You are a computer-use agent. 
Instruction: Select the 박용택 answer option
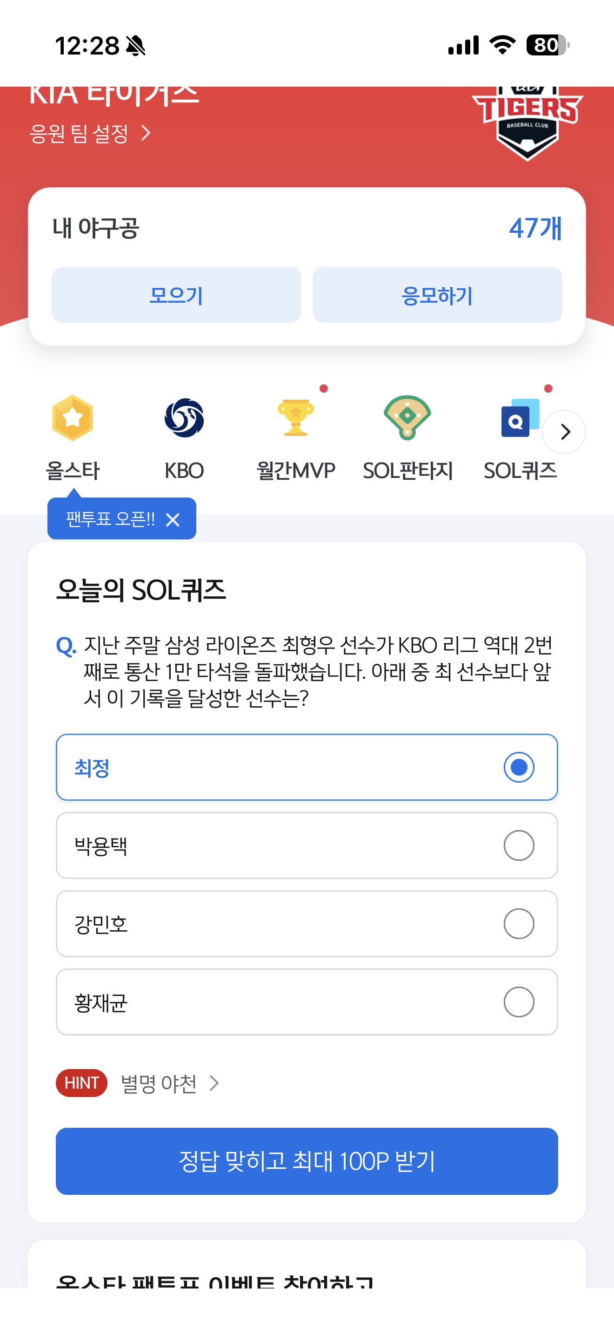(307, 845)
